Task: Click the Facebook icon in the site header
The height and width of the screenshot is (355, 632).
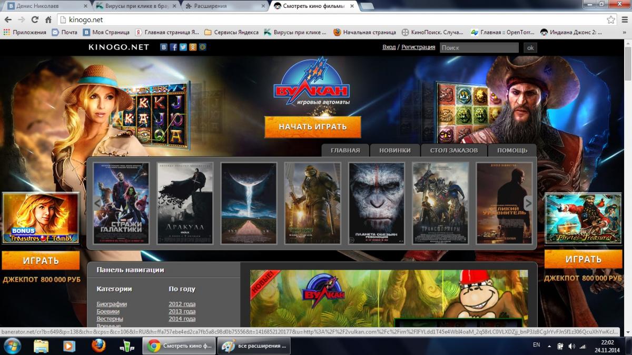Action: 173,47
